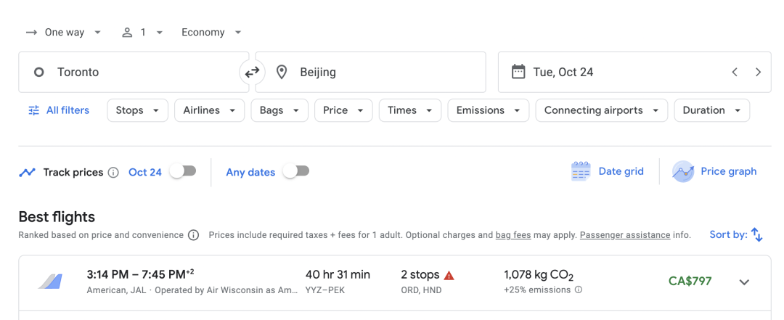
Task: Open All filters panel
Action: click(x=59, y=110)
